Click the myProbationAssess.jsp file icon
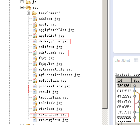The height and width of the screenshot is (125, 140). tap(35, 75)
